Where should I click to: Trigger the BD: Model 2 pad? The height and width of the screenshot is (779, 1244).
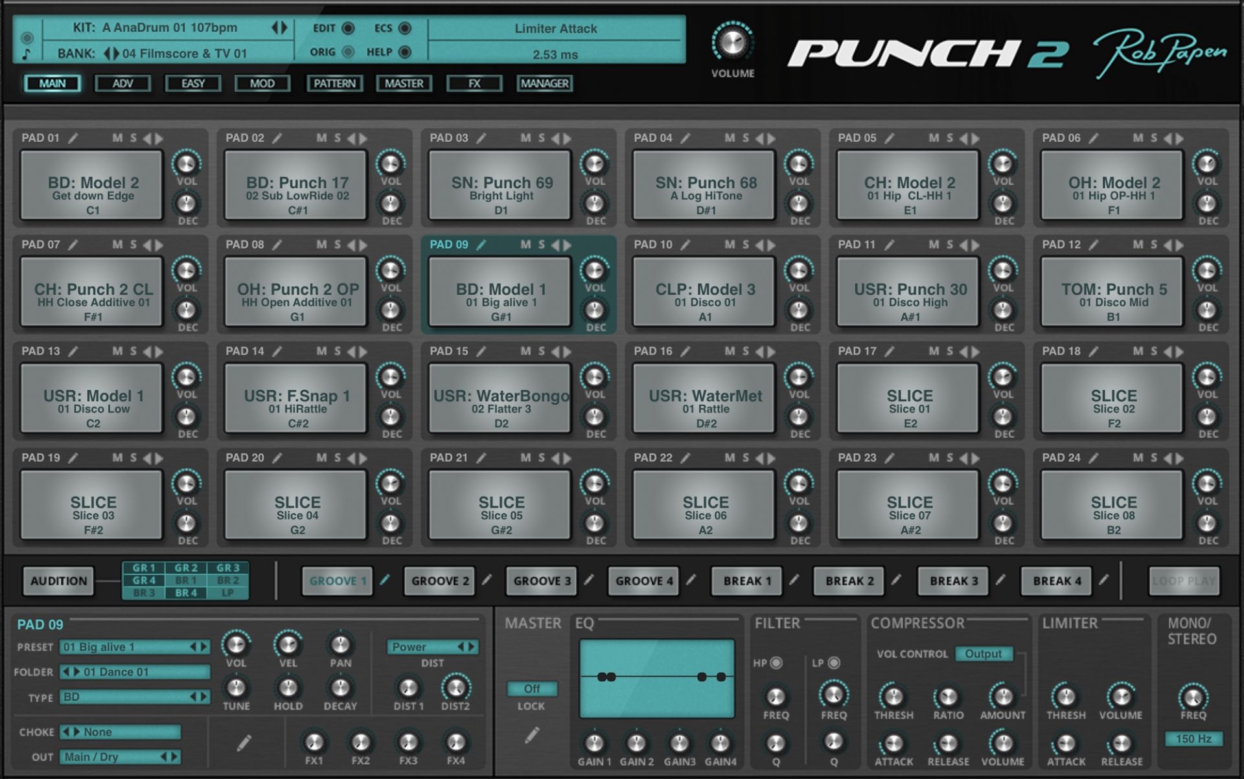click(x=91, y=186)
